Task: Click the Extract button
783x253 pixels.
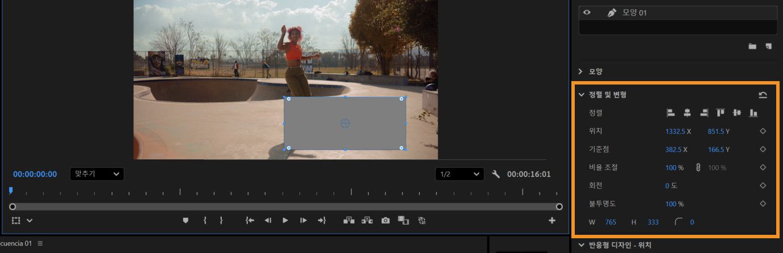Action: 367,220
